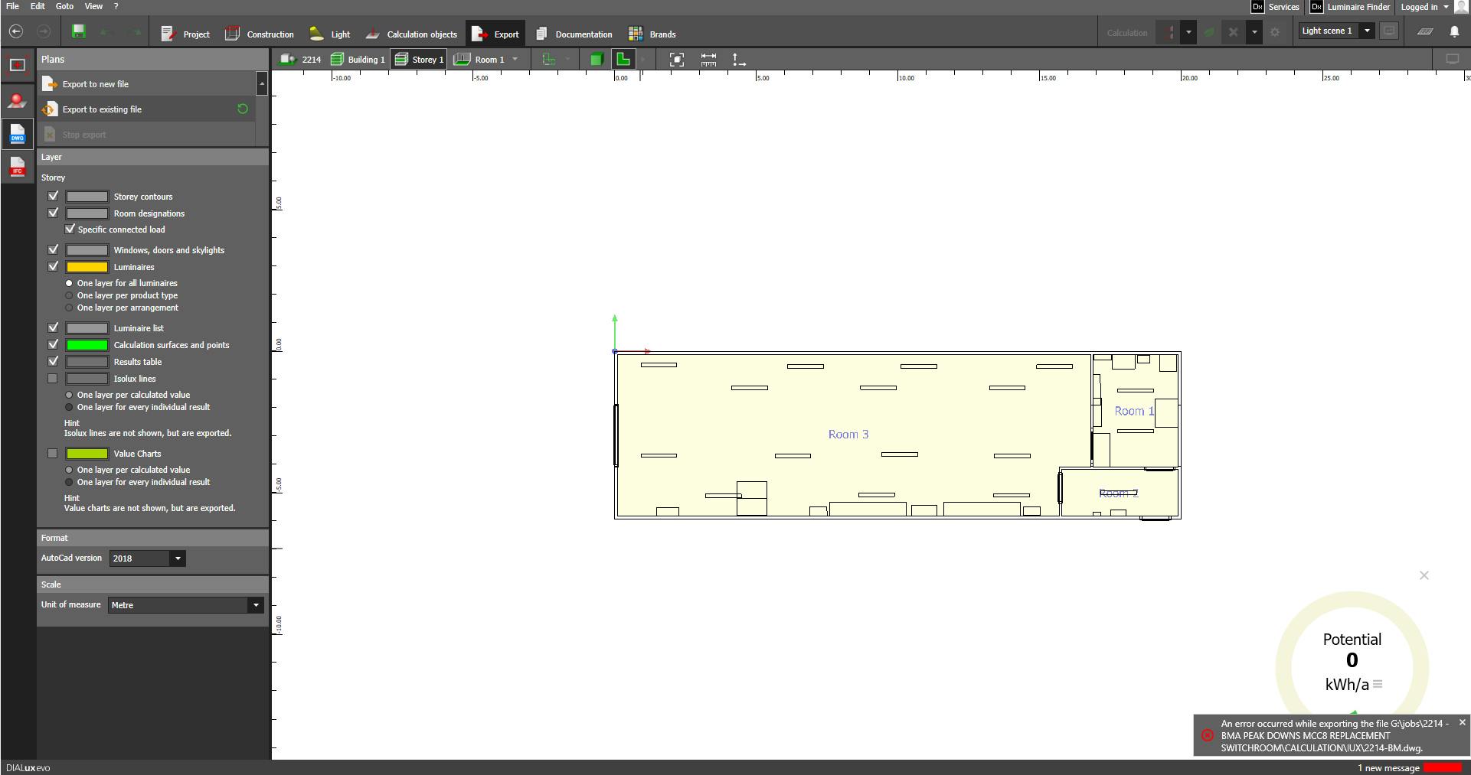The image size is (1471, 775).
Task: Select the DWG export sidebar icon
Action: [17, 134]
